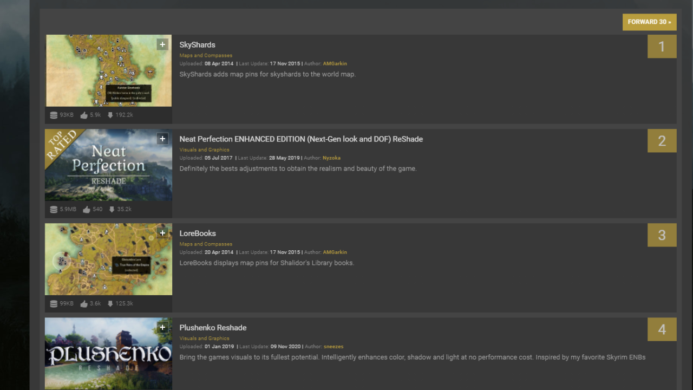The image size is (693, 390).
Task: Open the SkyShards addon title
Action: click(x=197, y=45)
